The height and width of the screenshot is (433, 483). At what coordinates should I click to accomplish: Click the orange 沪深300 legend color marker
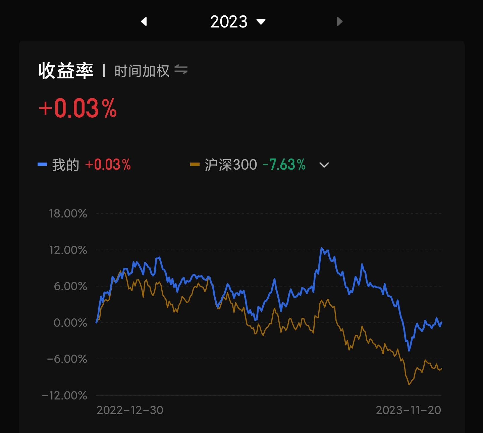point(195,165)
